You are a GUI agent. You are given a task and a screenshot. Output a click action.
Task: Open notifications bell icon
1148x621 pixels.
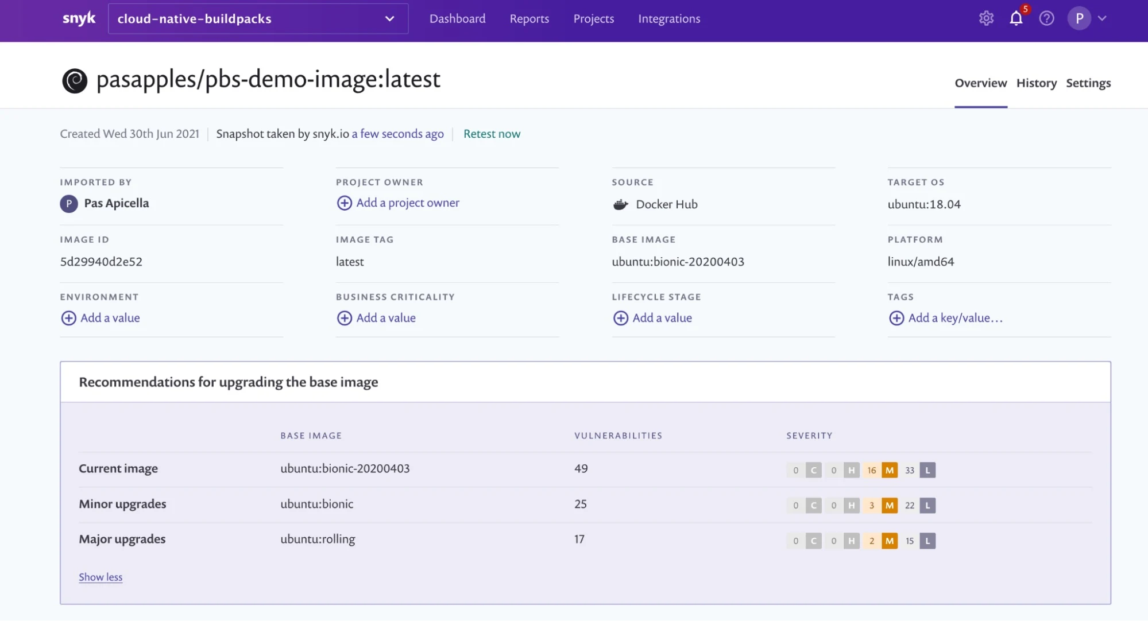point(1016,18)
